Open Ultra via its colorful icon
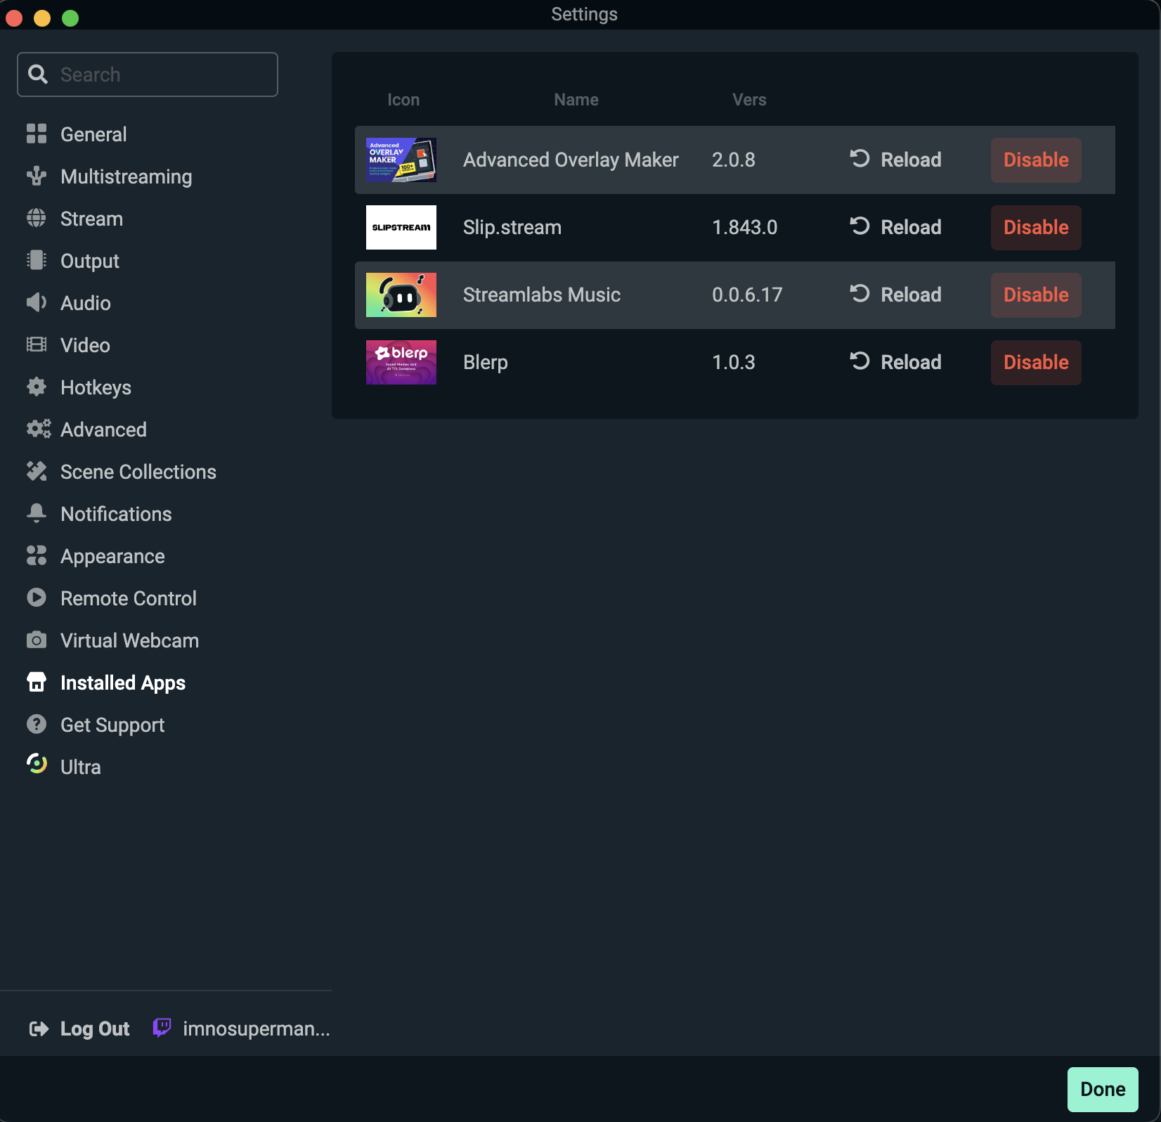 tap(37, 766)
